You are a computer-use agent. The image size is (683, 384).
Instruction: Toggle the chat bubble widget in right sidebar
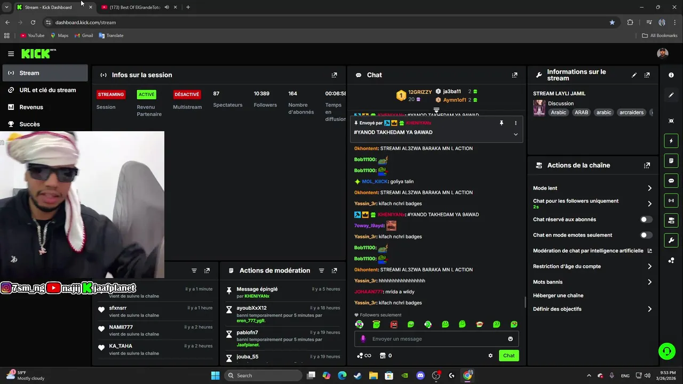click(671, 181)
